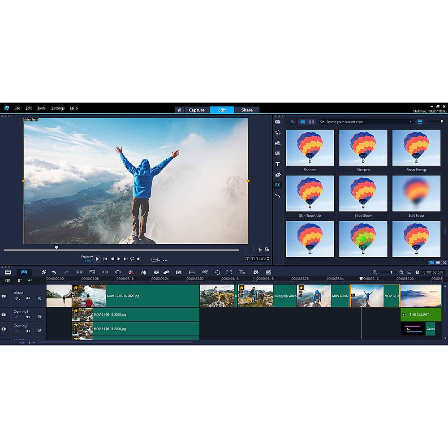Click the scissors split clip icon
The height and width of the screenshot is (448, 448).
(260, 250)
